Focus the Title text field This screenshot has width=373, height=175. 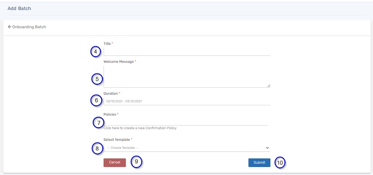click(x=186, y=52)
